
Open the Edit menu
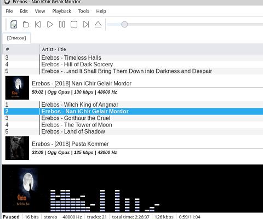24,11
